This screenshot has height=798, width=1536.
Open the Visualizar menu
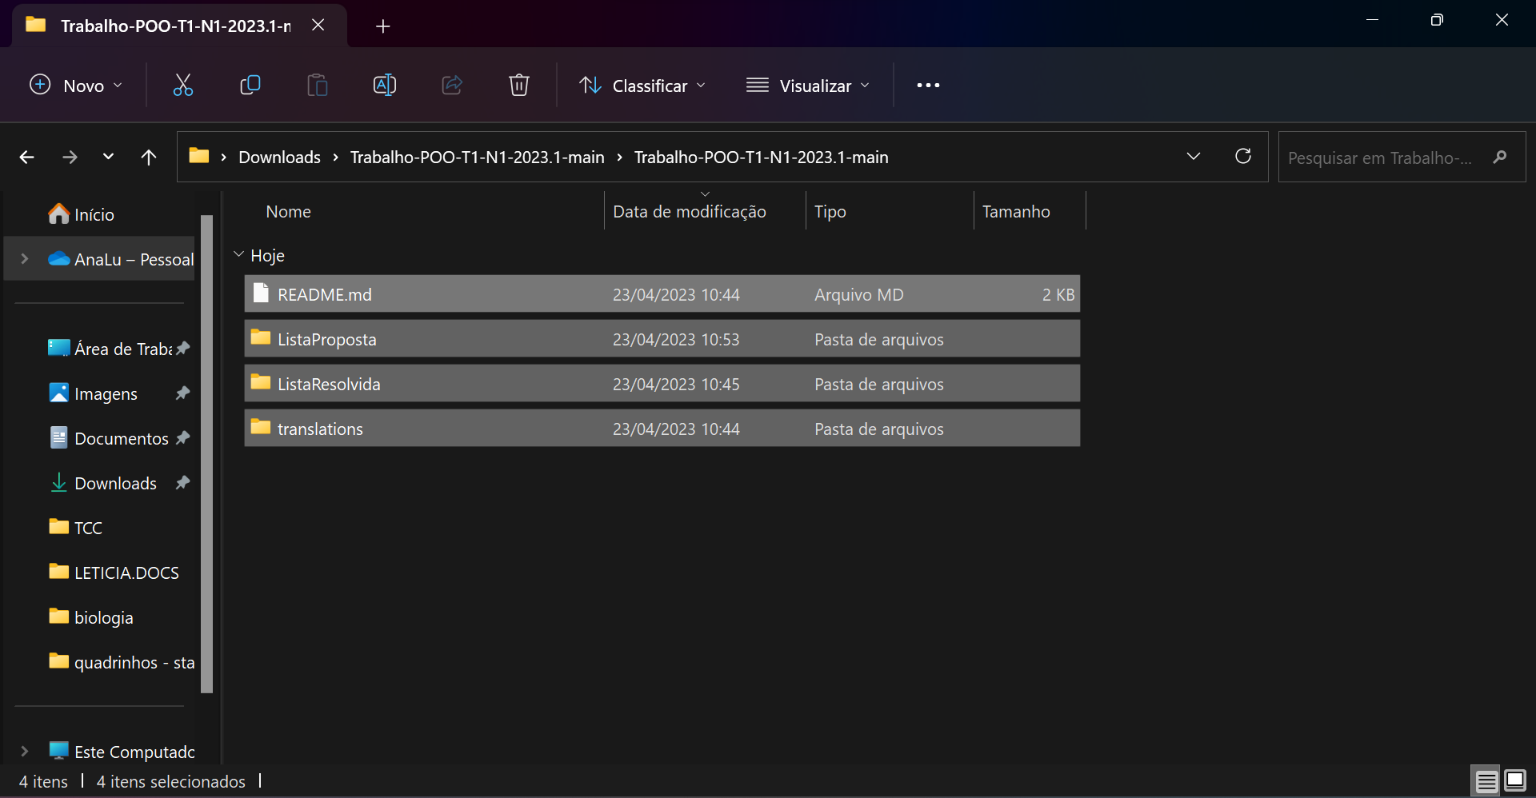[807, 85]
